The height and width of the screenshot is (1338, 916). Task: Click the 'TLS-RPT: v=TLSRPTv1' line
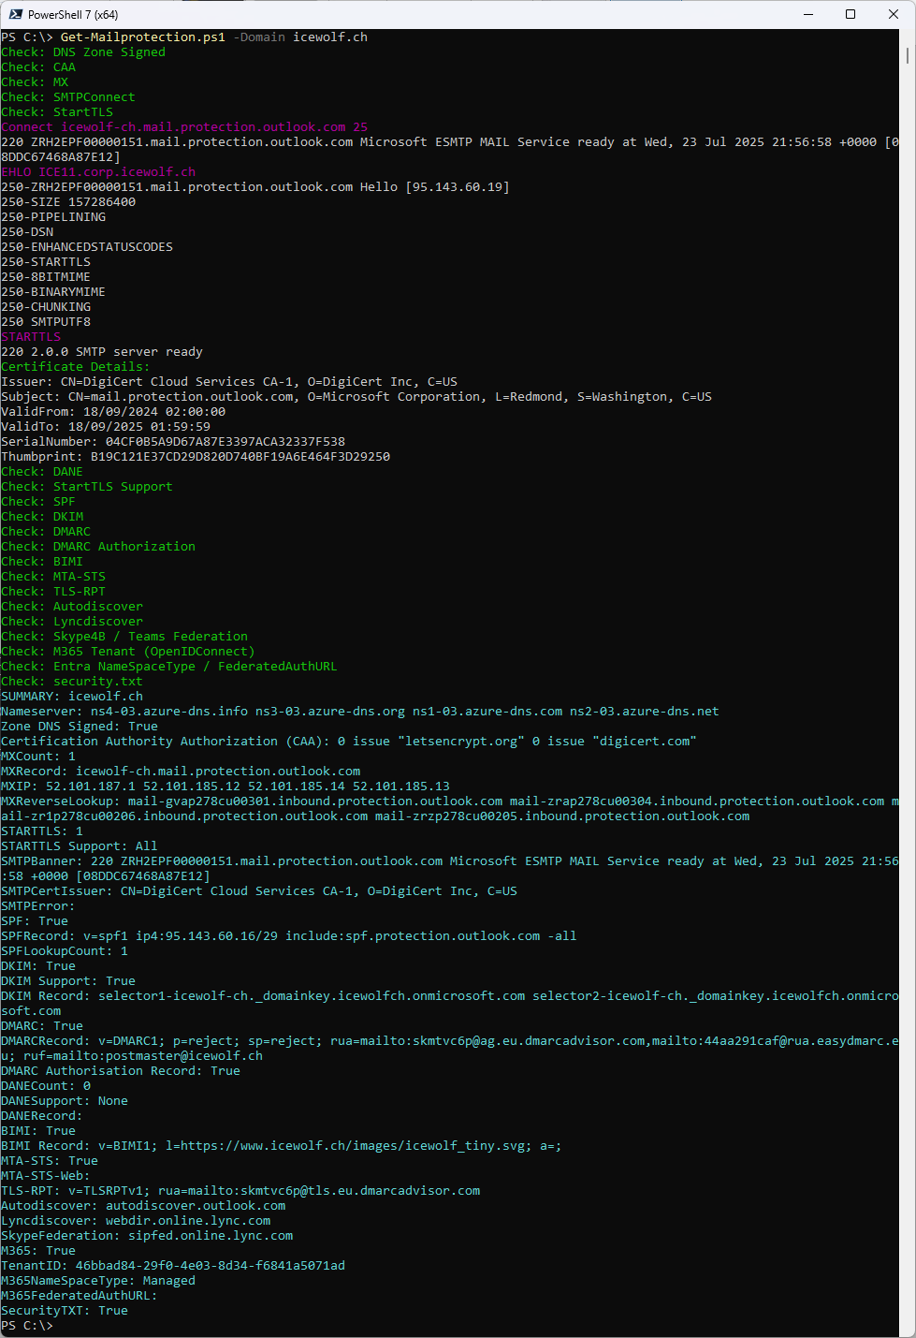point(240,1191)
